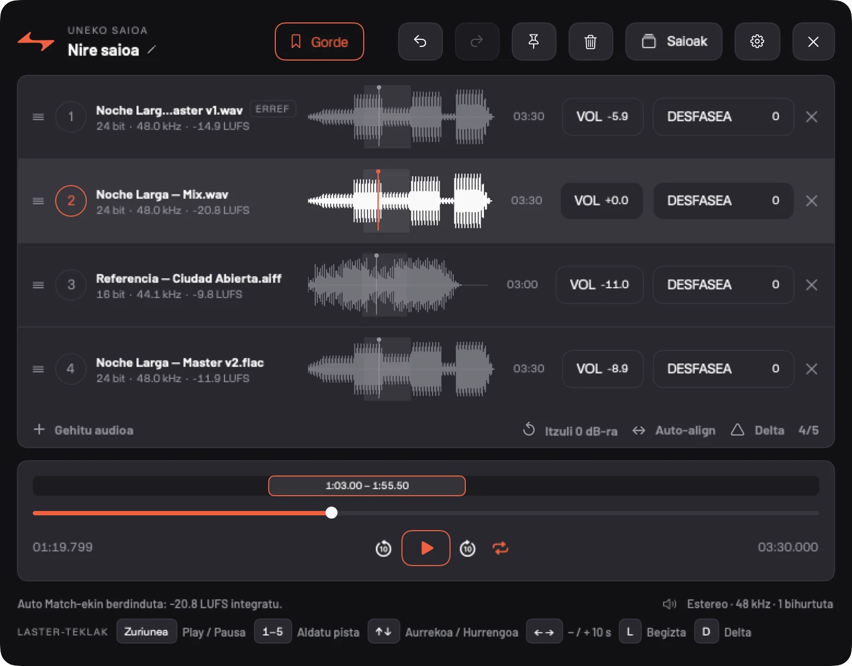The height and width of the screenshot is (666, 852).
Task: Click waveform of Noche Larga – Mix.wav
Action: coord(400,201)
